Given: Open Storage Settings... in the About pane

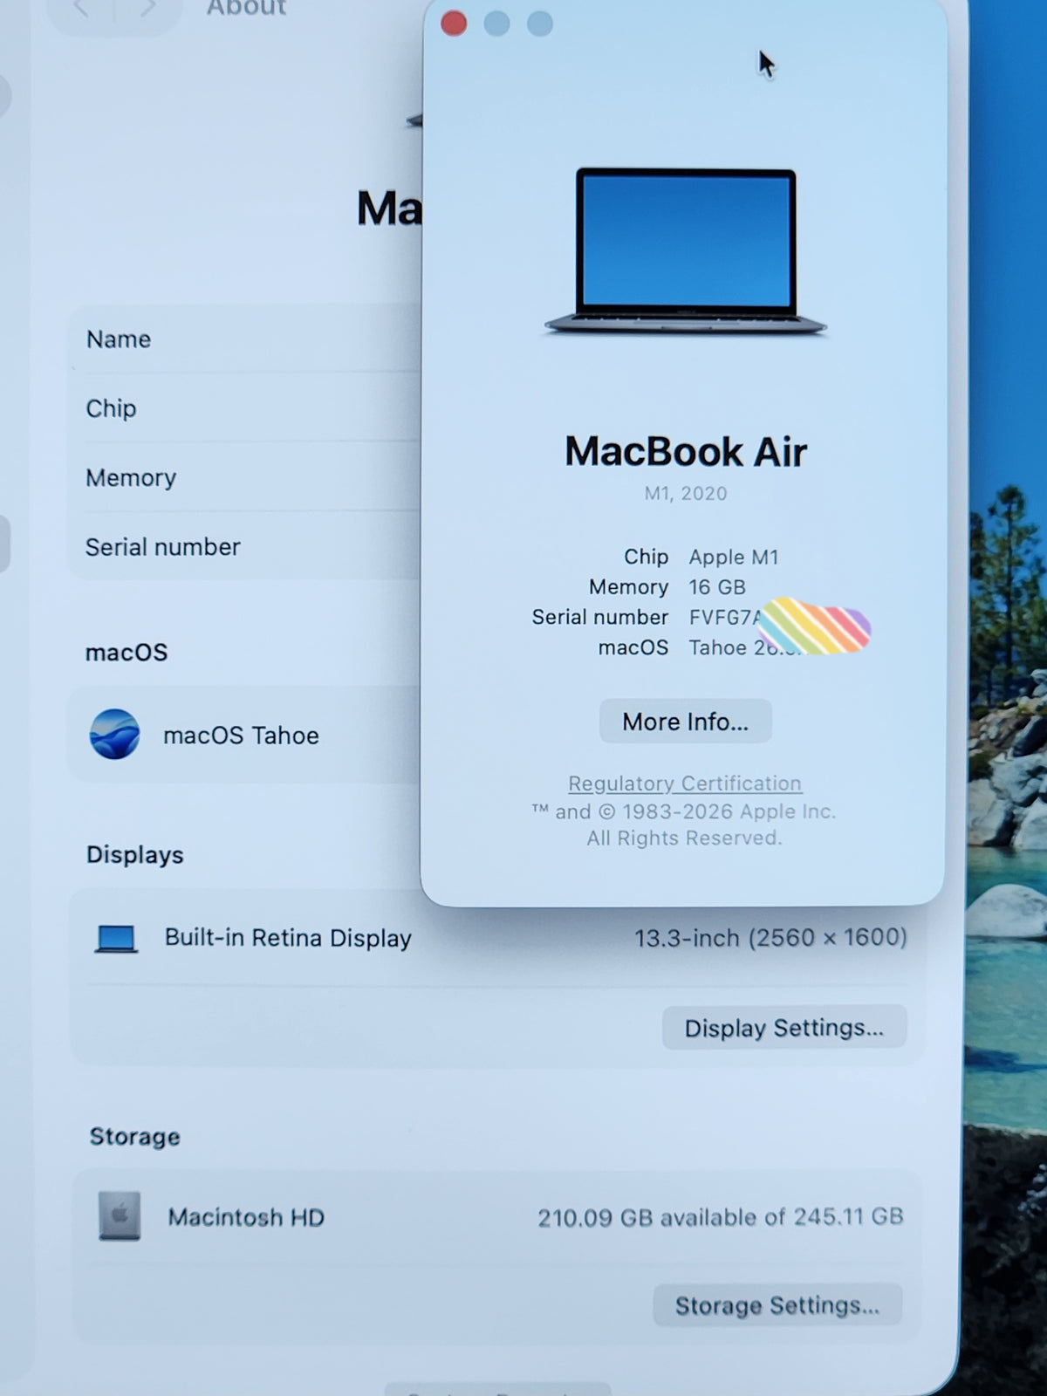Looking at the screenshot, I should (x=777, y=1305).
